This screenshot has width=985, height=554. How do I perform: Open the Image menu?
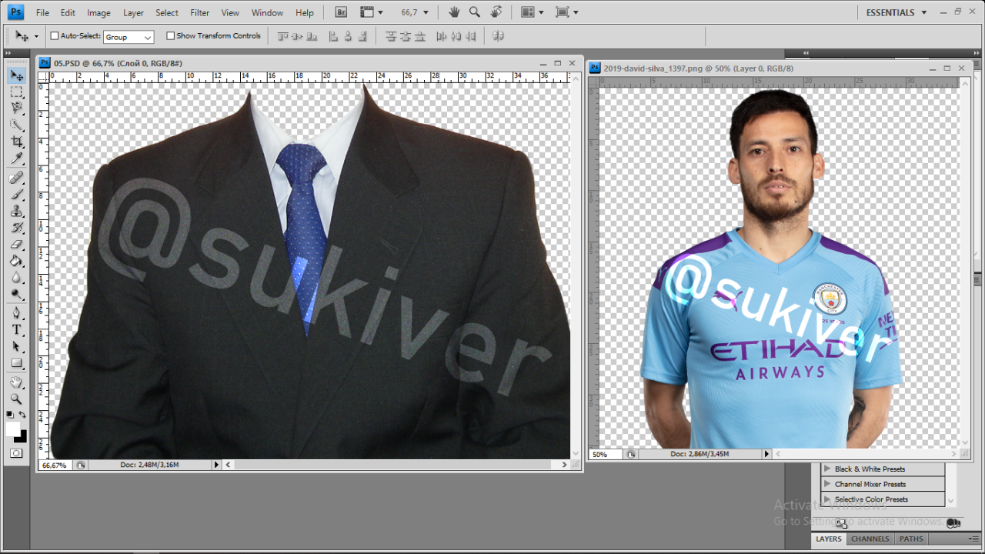pyautogui.click(x=98, y=12)
